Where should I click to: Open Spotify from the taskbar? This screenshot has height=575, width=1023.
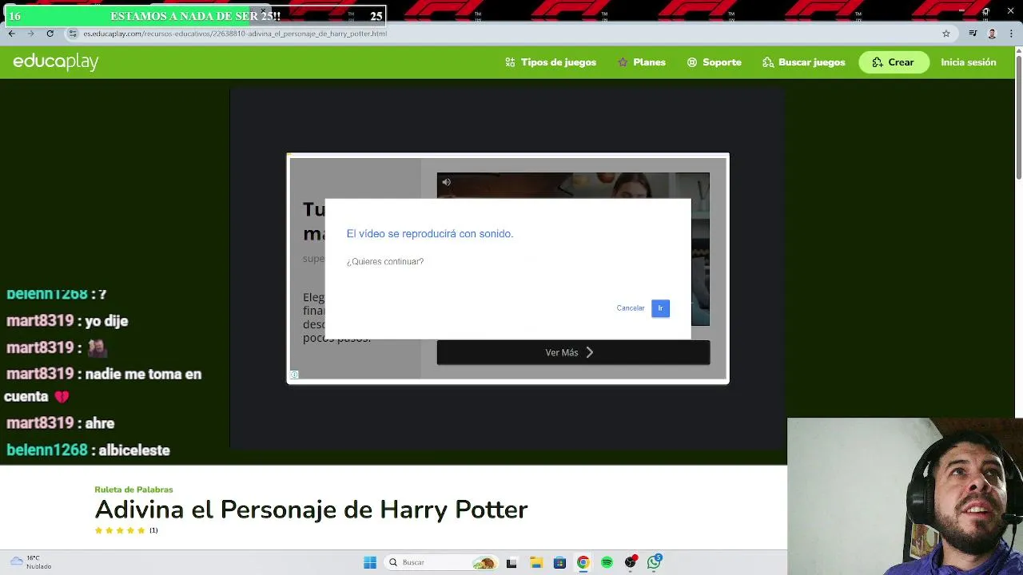pyautogui.click(x=607, y=562)
